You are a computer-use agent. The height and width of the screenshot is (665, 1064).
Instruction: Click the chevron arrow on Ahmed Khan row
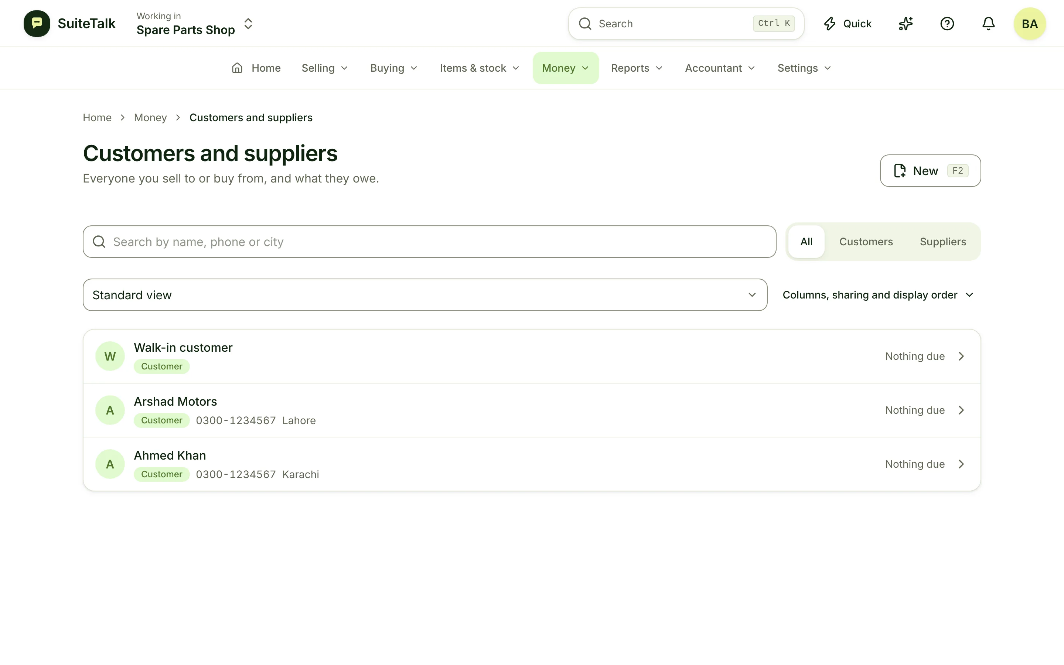click(x=961, y=464)
